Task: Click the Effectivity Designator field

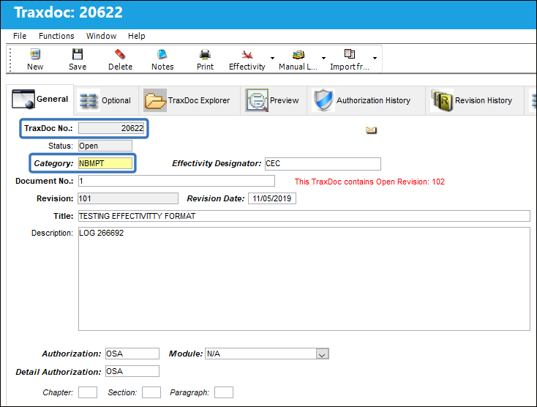Action: (323, 164)
